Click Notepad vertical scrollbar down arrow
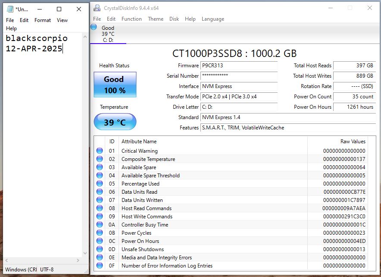Image resolution: width=381 pixels, height=277 pixels. click(85, 253)
